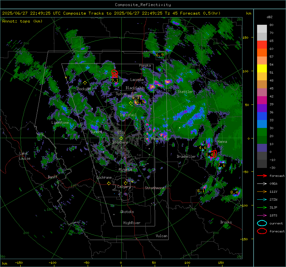This screenshot has height=267, width=286.
Task: Click the green 31JP arrow legend icon
Action: (x=262, y=207)
